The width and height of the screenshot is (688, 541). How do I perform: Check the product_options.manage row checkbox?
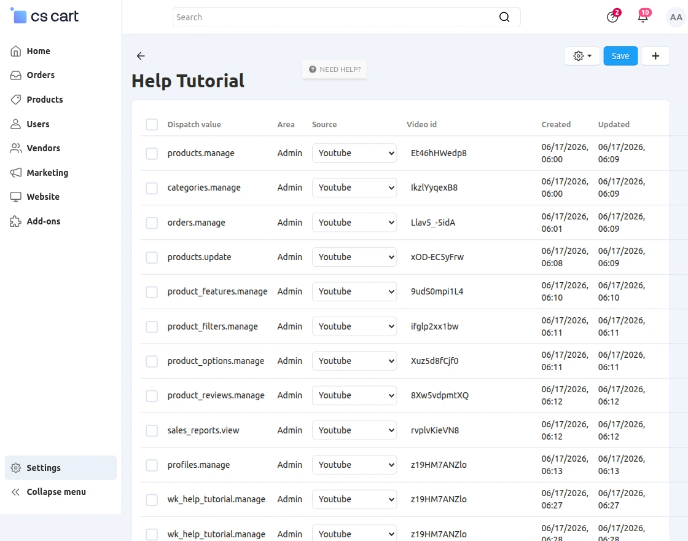pos(152,361)
